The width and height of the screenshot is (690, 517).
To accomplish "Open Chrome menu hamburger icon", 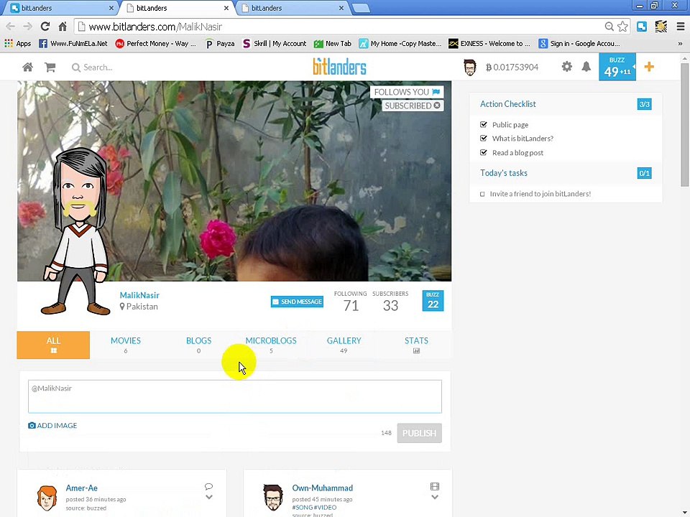I will point(681,27).
